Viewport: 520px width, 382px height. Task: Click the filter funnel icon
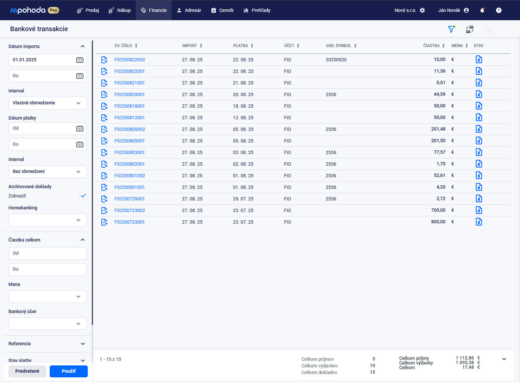click(451, 29)
